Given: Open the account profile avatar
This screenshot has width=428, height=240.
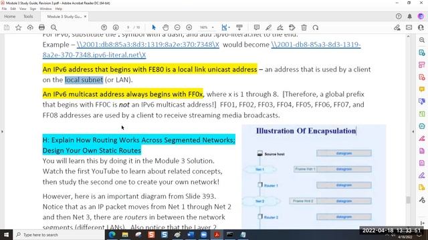Looking at the screenshot, I should [421, 16].
